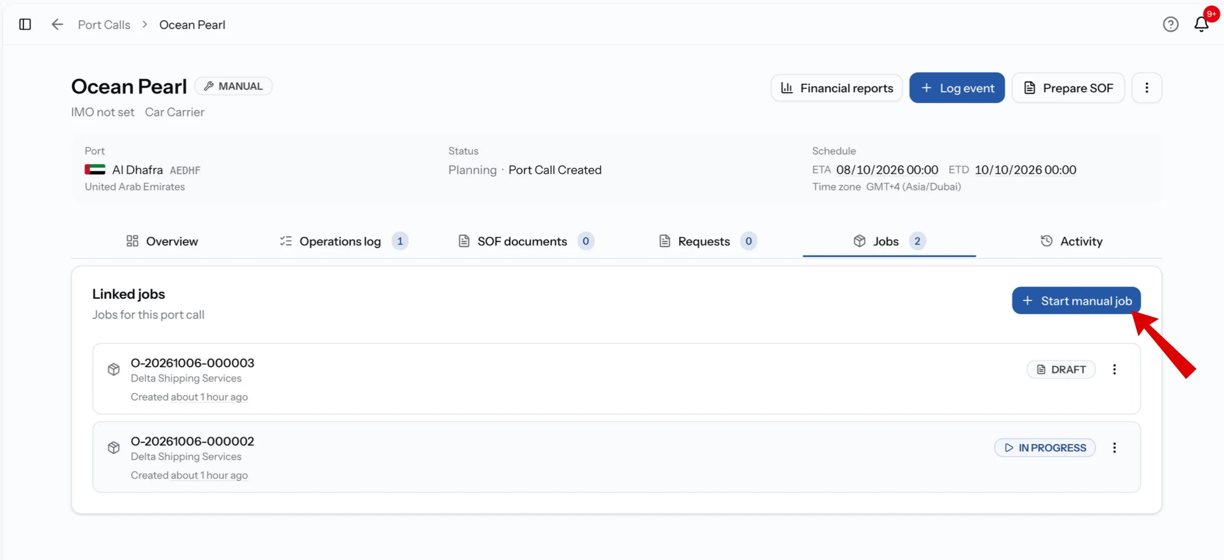Switch to the Overview tab
Viewport: 1224px width, 560px height.
[162, 241]
